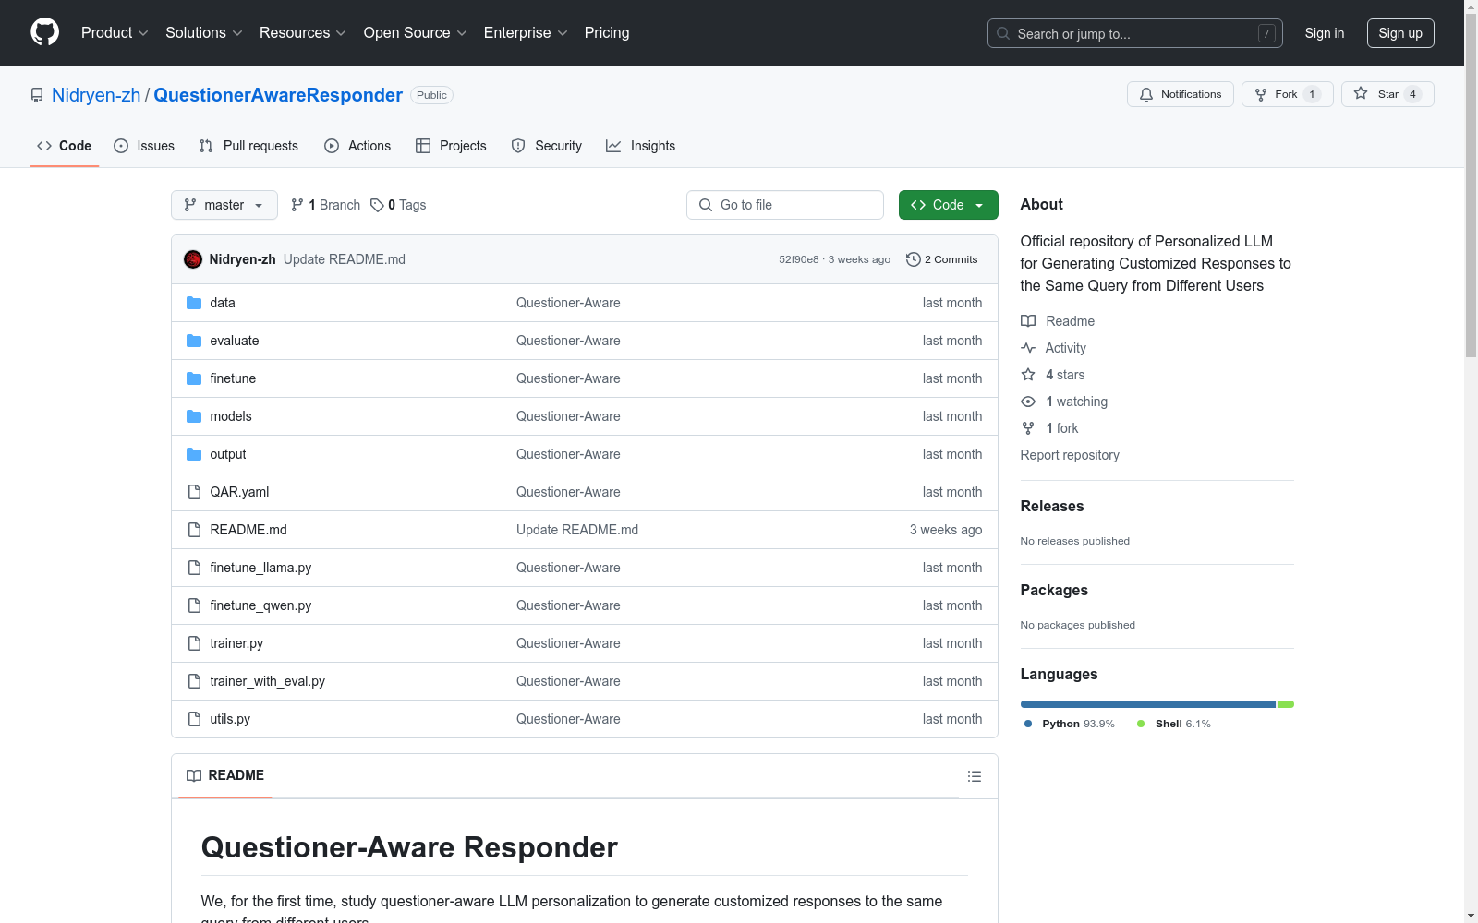Click the evaluate folder icon

click(194, 341)
